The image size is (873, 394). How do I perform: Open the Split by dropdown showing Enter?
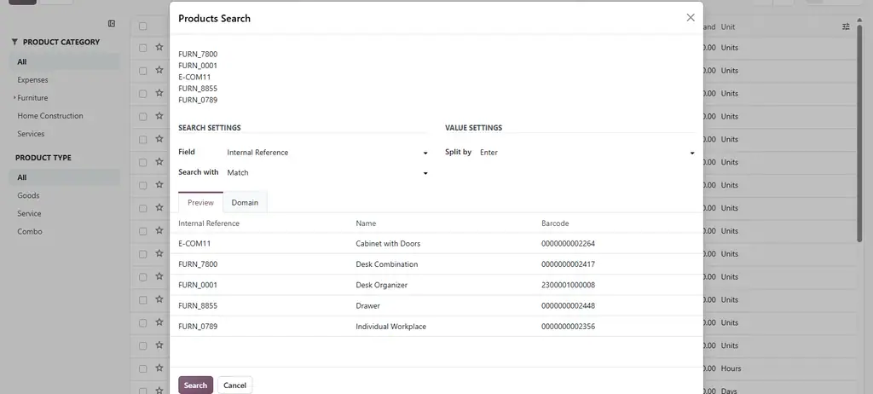pyautogui.click(x=587, y=152)
